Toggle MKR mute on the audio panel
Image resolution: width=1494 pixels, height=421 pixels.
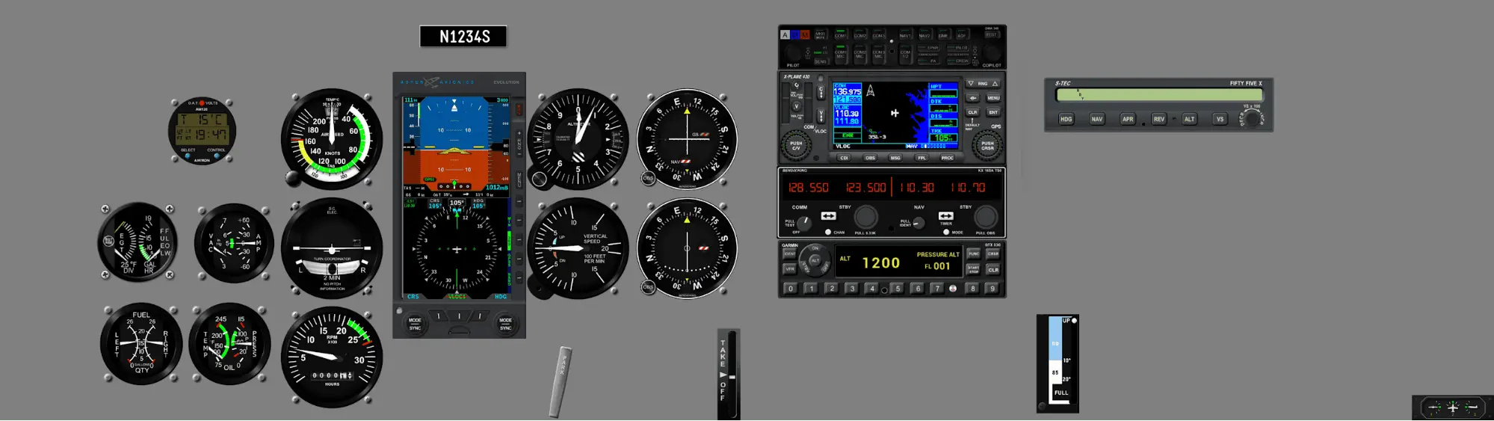820,34
